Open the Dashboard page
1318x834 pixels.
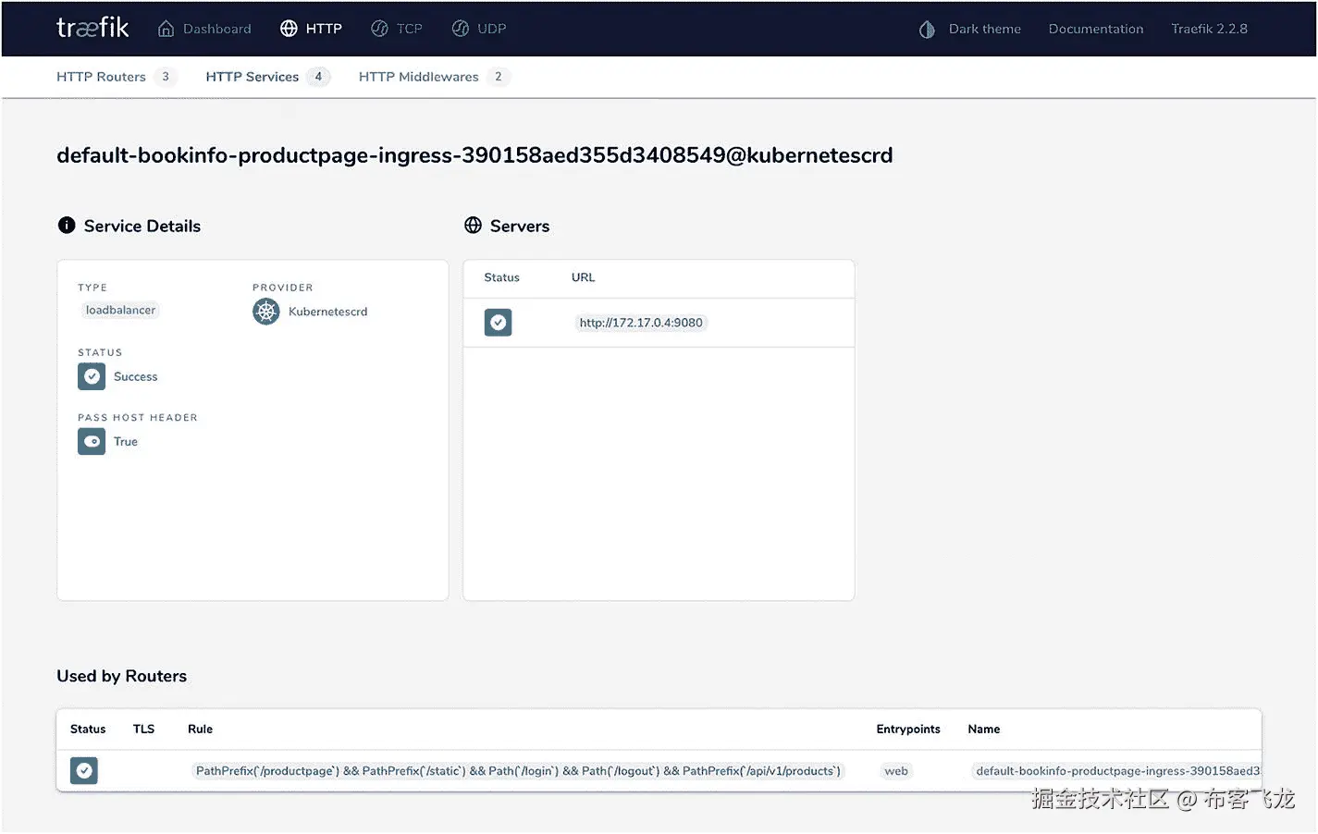click(x=204, y=29)
